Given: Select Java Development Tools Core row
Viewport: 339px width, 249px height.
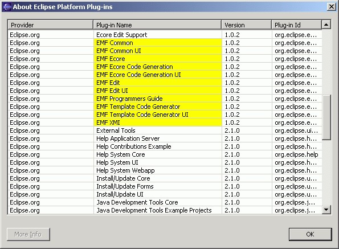Looking at the screenshot, I should (x=165, y=202).
